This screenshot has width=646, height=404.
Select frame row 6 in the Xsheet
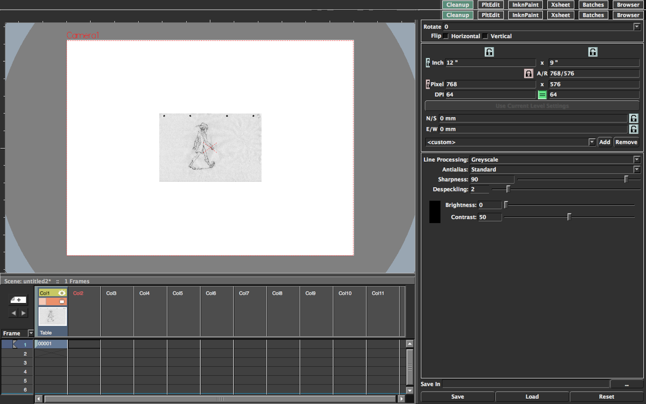pos(17,390)
